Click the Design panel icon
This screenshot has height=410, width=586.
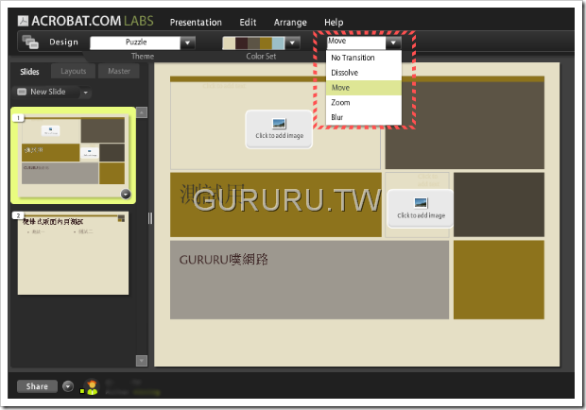pos(30,42)
